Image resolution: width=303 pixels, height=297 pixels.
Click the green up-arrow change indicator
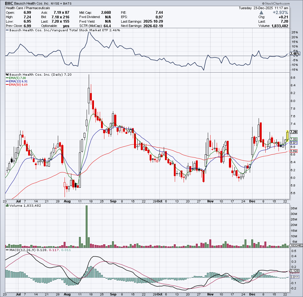click(x=261, y=13)
